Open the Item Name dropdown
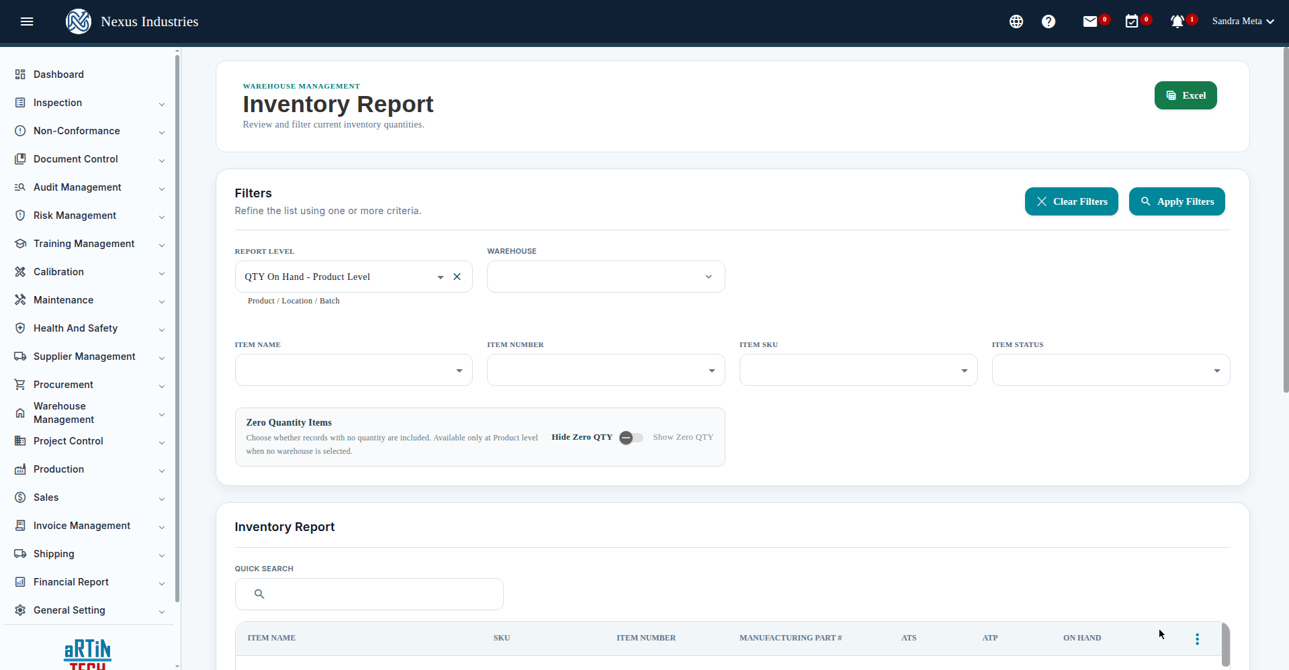Viewport: 1289px width, 670px height. tap(354, 370)
